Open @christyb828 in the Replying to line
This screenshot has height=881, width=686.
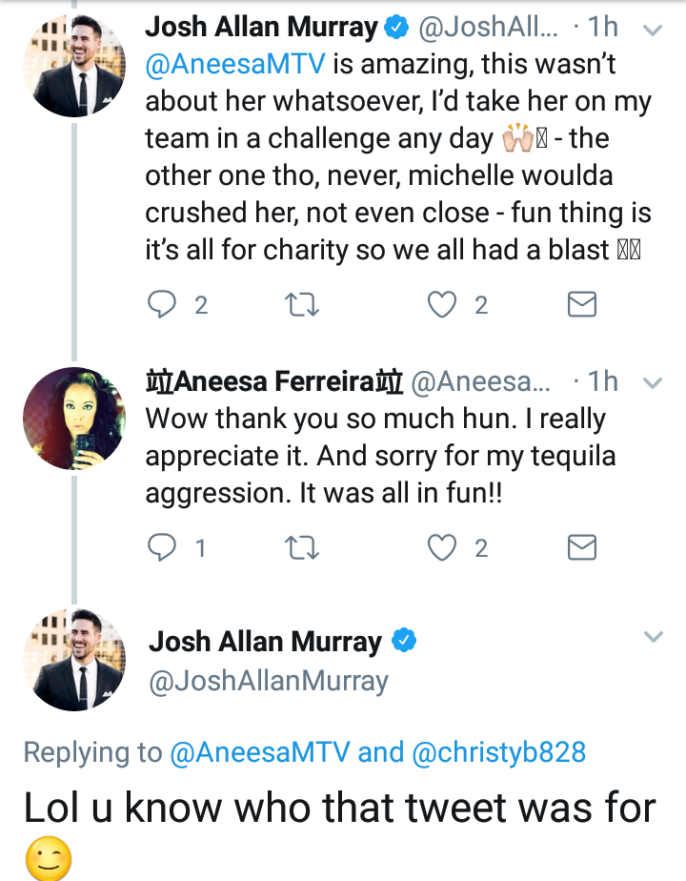(499, 752)
